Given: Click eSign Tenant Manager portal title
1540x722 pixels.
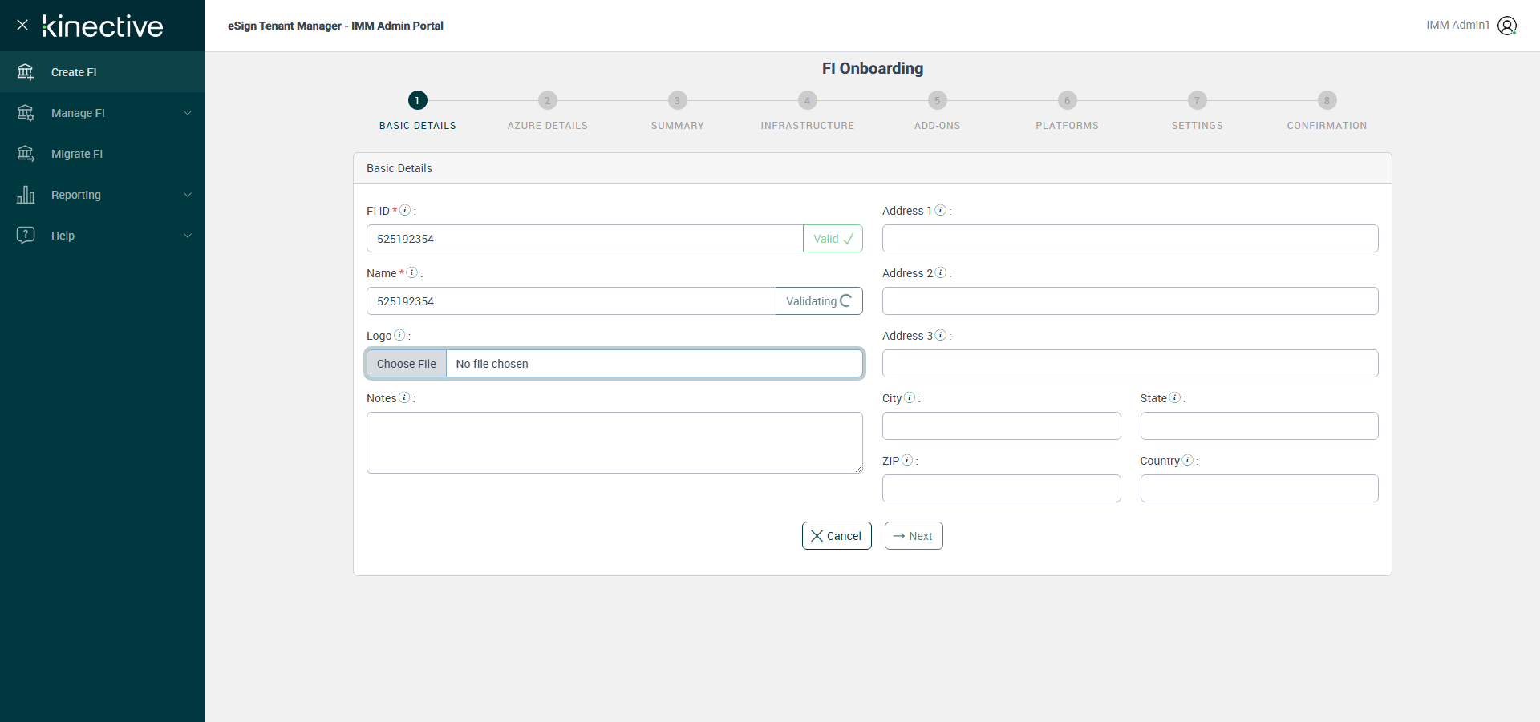Looking at the screenshot, I should [x=335, y=26].
